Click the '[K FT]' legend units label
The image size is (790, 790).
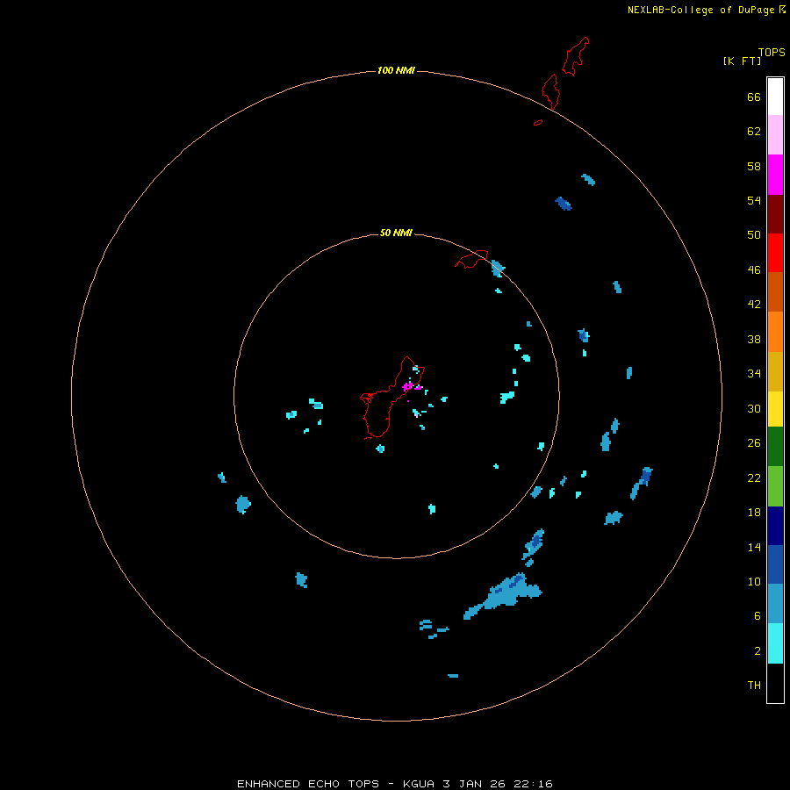pos(742,61)
